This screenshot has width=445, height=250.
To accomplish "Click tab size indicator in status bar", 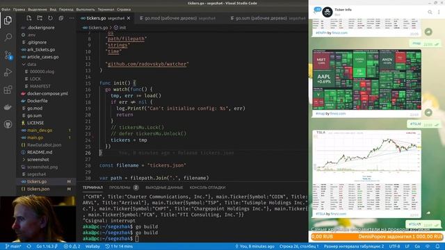I will 354,247.
